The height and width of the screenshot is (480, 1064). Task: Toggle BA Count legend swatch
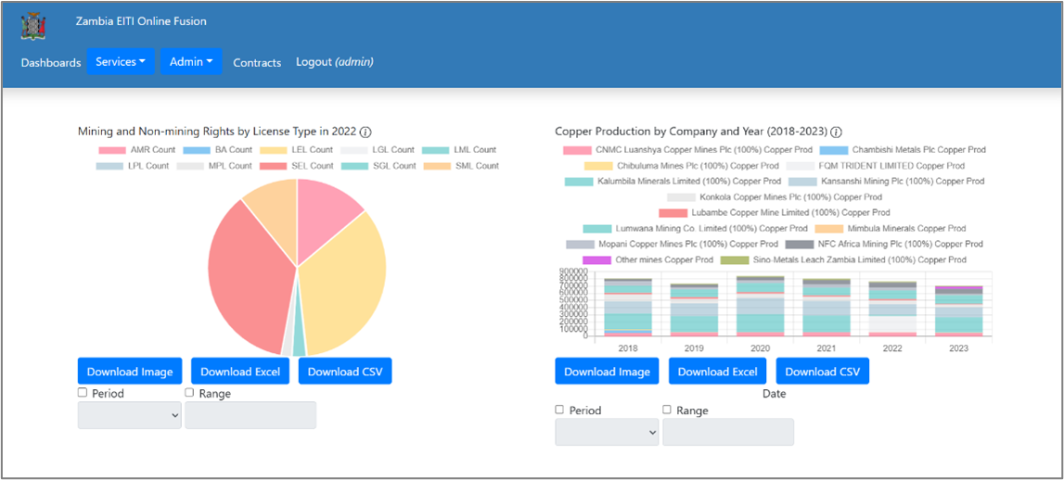pyautogui.click(x=197, y=150)
